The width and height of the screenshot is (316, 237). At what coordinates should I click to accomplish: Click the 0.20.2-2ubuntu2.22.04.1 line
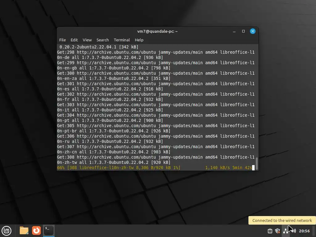pyautogui.click(x=99, y=47)
